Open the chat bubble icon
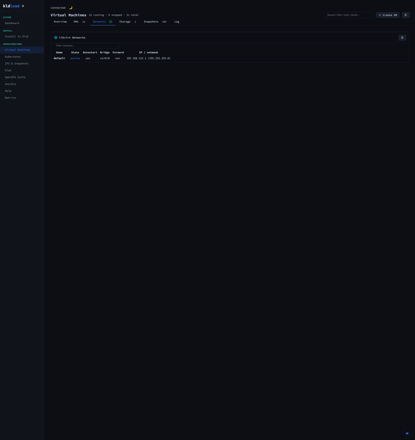 407,433
